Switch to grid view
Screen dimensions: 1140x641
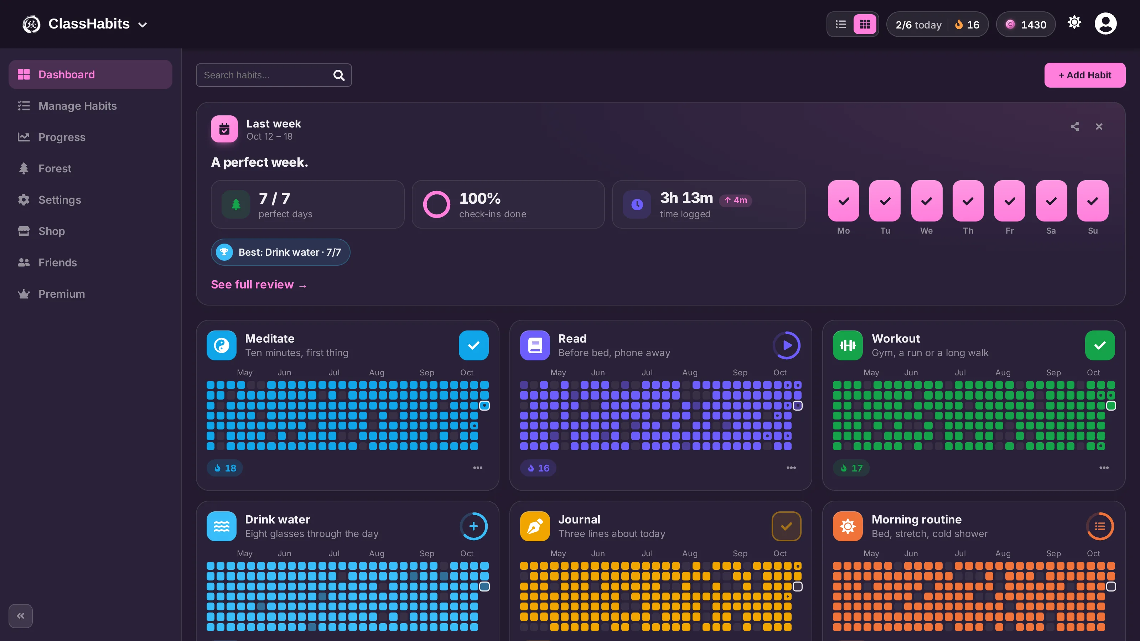pos(865,24)
